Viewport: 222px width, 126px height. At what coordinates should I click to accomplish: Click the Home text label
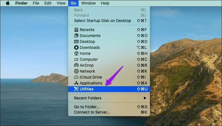(85, 53)
